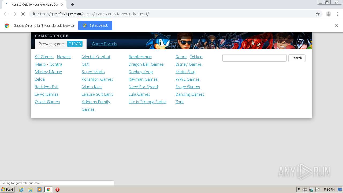Open the media player taskbar icon
This screenshot has width=343, height=193.
39,190
